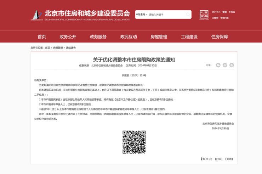Click the commission logo emblem in the header
This screenshot has width=262, height=174.
tap(35, 15)
